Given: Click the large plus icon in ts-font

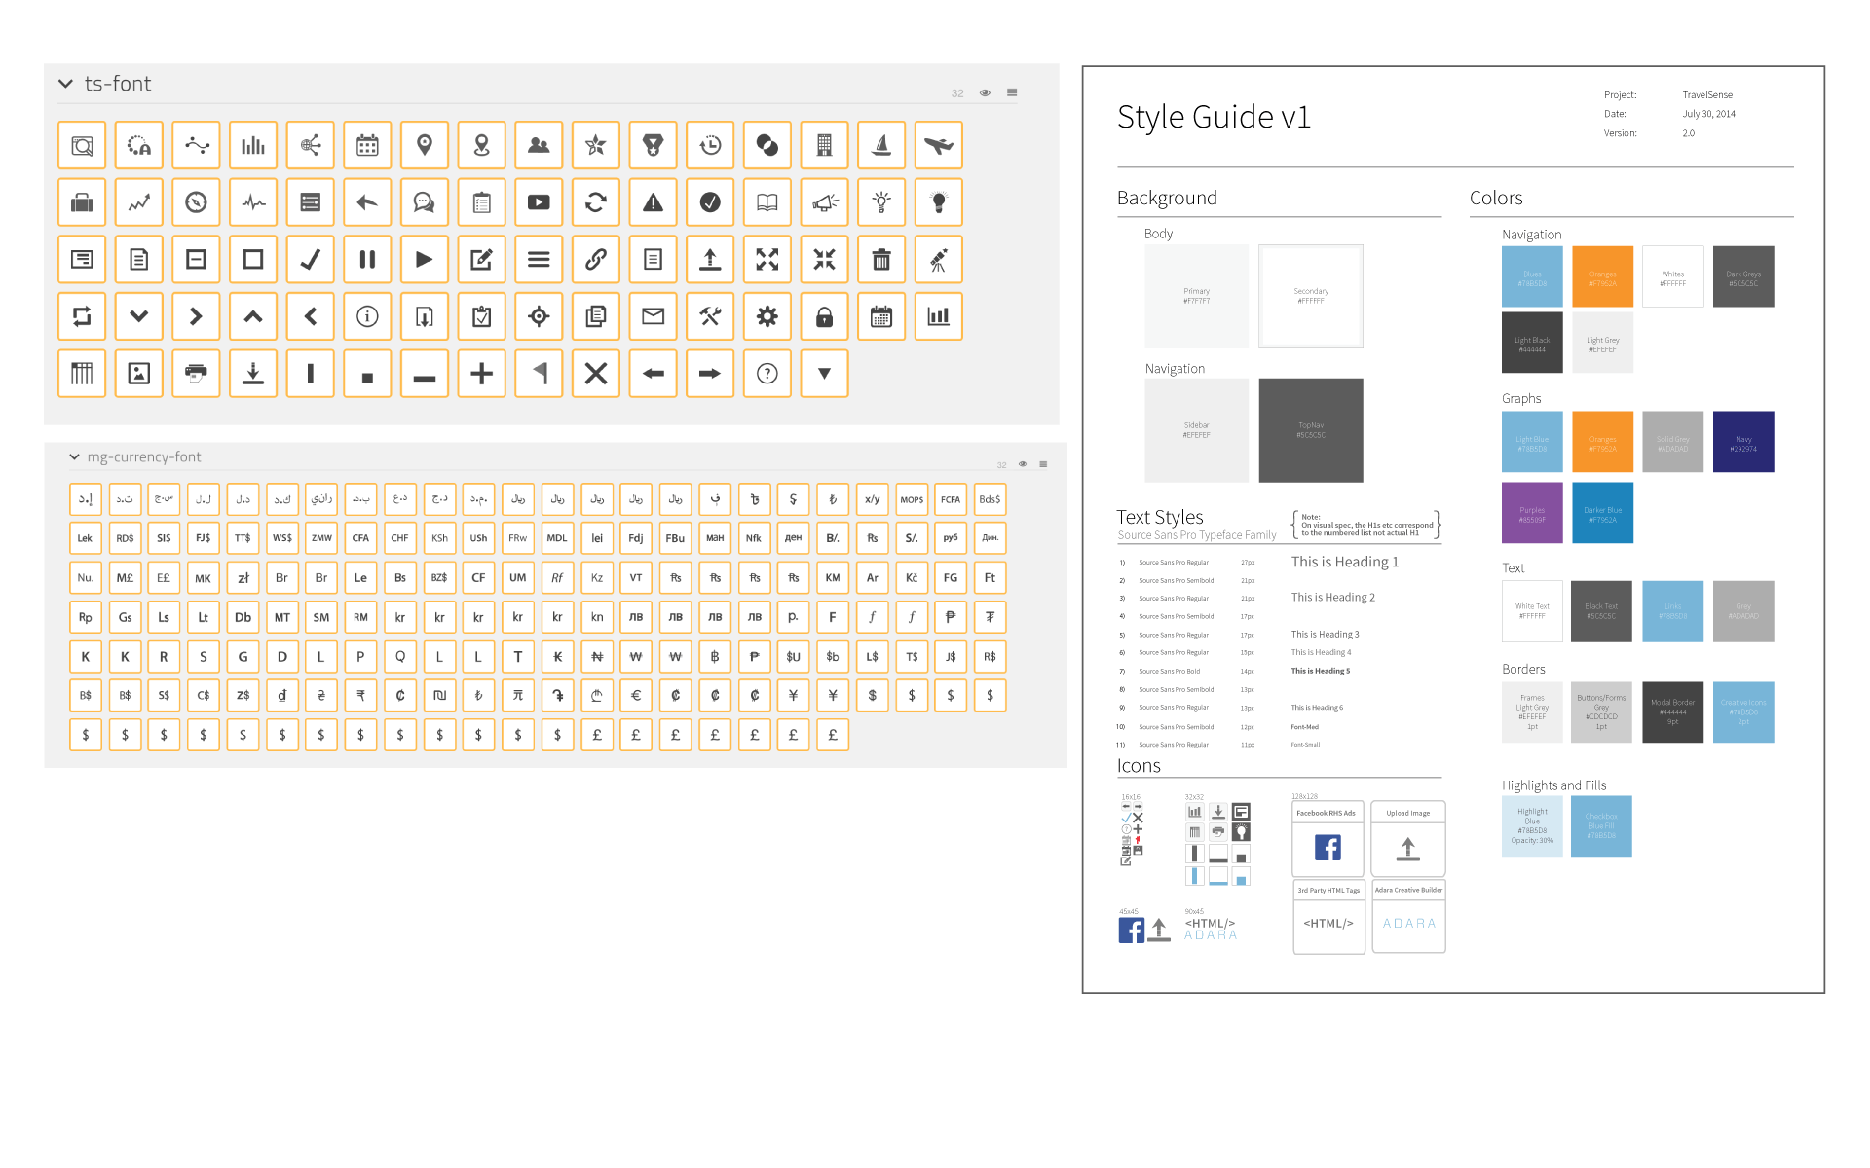Looking at the screenshot, I should coord(481,374).
